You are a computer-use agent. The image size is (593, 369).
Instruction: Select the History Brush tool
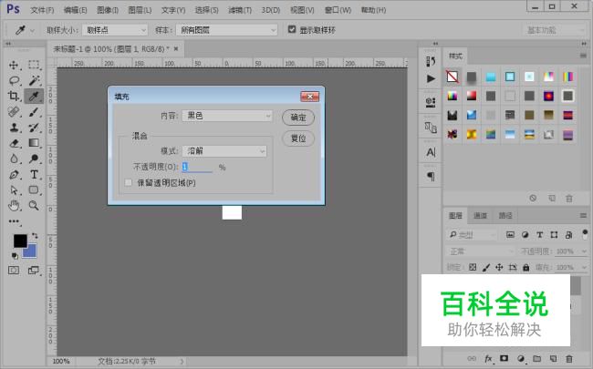pos(34,128)
